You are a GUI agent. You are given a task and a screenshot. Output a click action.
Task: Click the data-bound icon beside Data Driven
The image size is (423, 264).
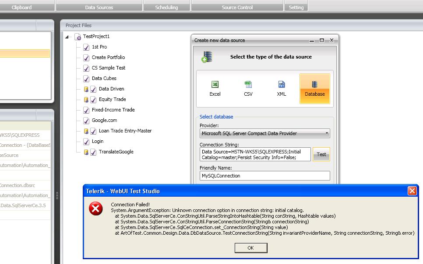(86, 89)
